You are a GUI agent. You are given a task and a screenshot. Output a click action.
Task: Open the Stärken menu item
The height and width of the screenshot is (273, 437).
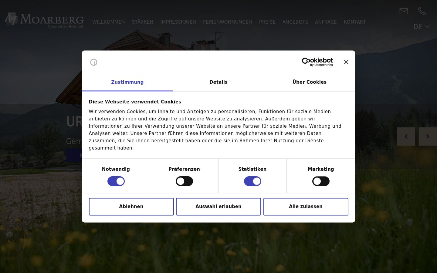point(143,22)
